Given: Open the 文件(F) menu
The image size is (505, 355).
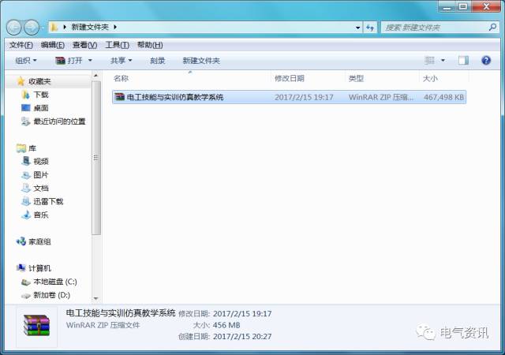Looking at the screenshot, I should (21, 45).
